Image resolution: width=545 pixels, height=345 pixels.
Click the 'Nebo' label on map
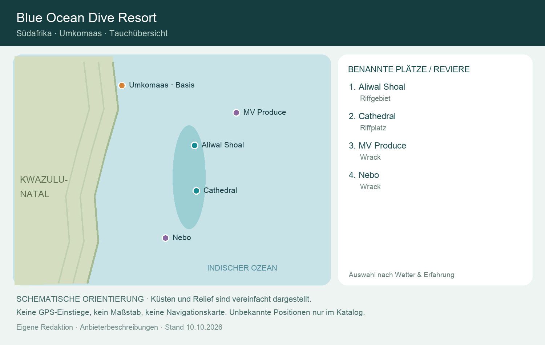tap(182, 238)
